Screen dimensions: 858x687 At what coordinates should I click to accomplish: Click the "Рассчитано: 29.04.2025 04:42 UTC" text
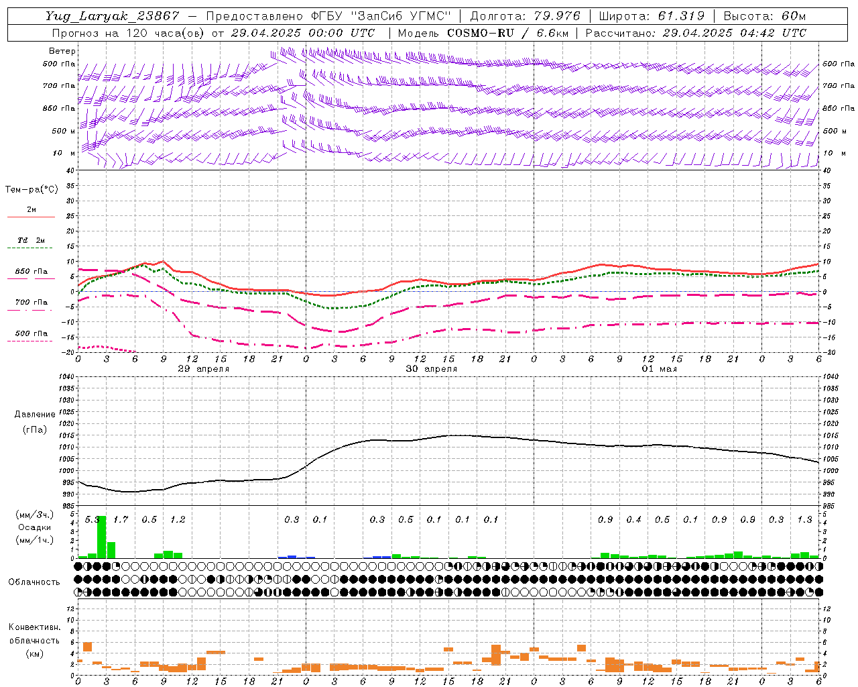point(696,33)
